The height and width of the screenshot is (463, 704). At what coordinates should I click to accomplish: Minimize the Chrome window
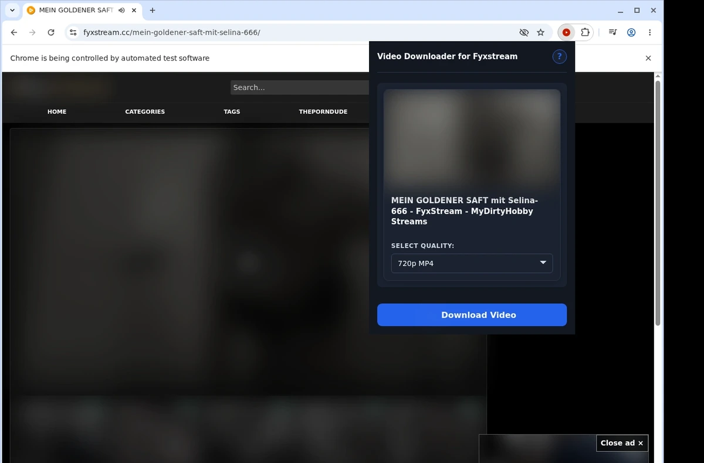click(x=621, y=11)
